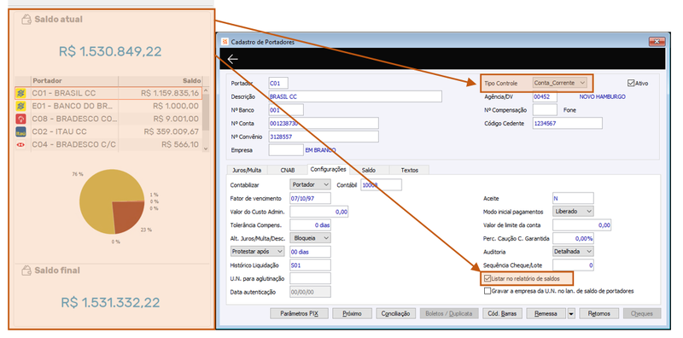Toggle the Ativo checkbox
The image size is (683, 338).
click(x=631, y=83)
